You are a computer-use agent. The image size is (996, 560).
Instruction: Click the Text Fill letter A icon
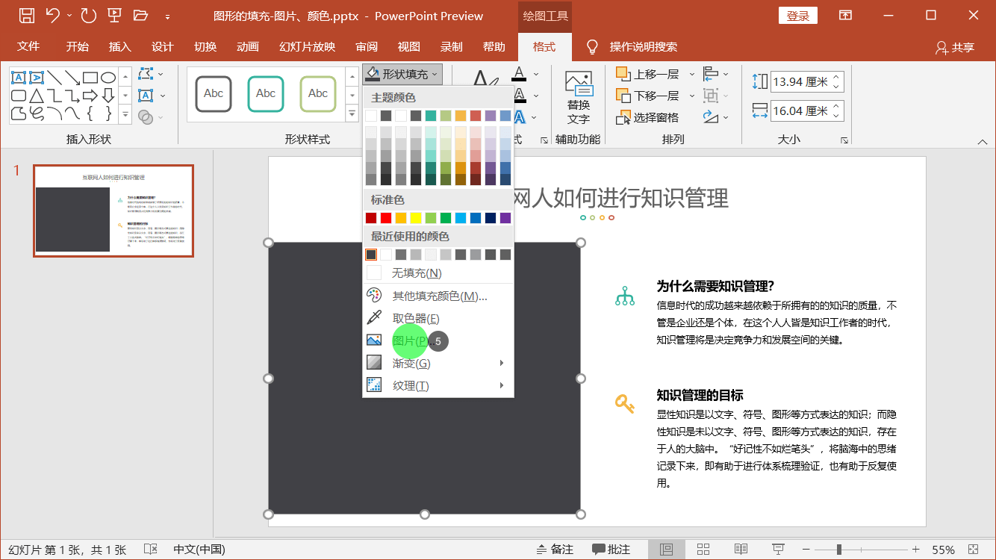520,74
